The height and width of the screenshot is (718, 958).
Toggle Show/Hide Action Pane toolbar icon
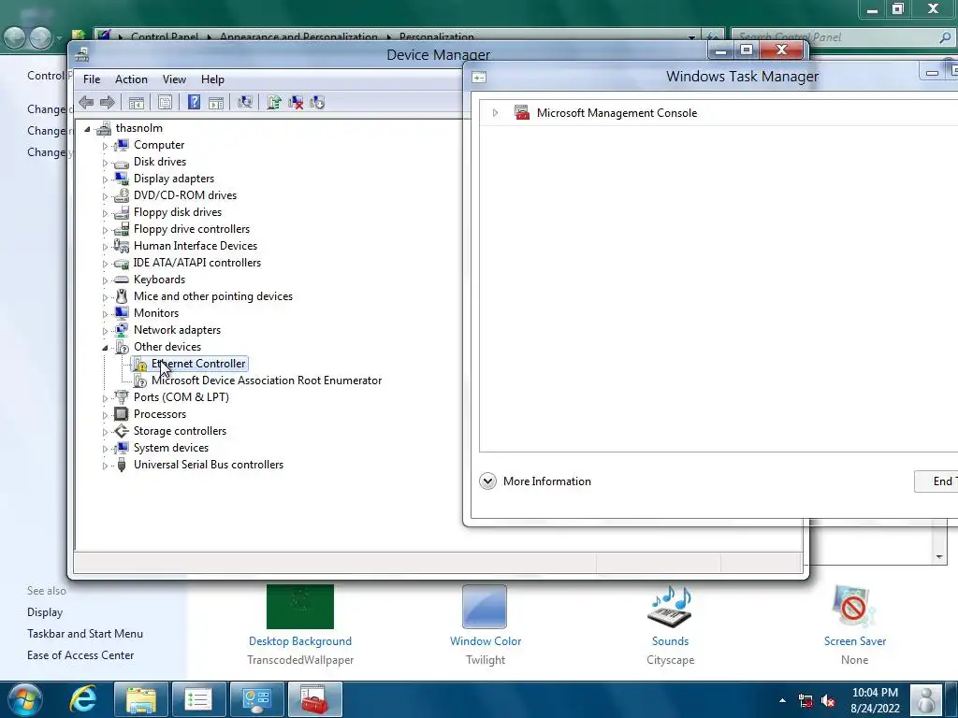point(216,103)
